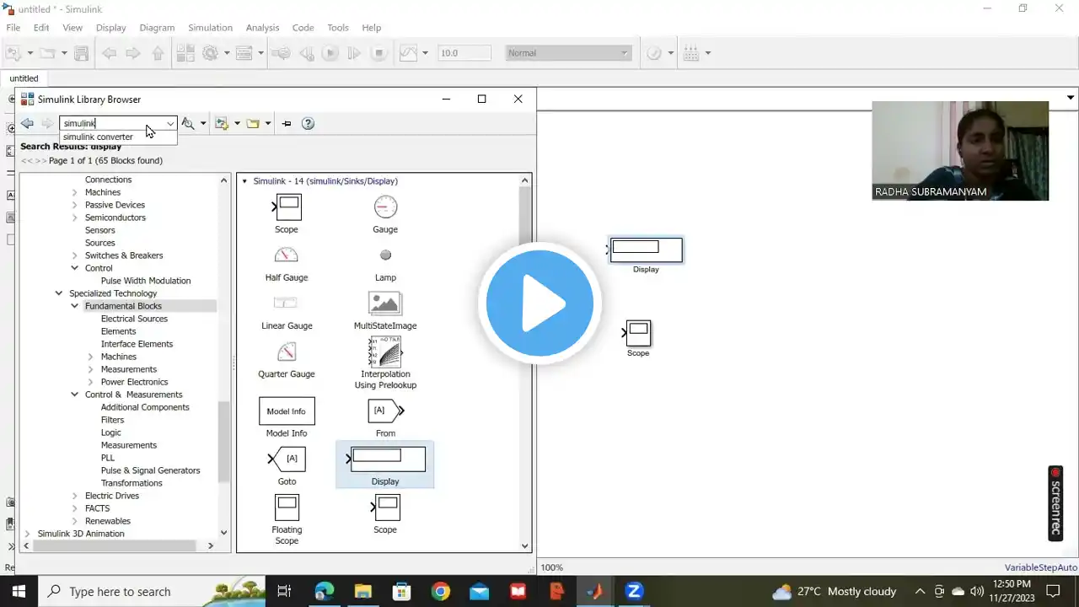The image size is (1079, 607).
Task: Select Pulse & Signal Generators library
Action: (150, 470)
